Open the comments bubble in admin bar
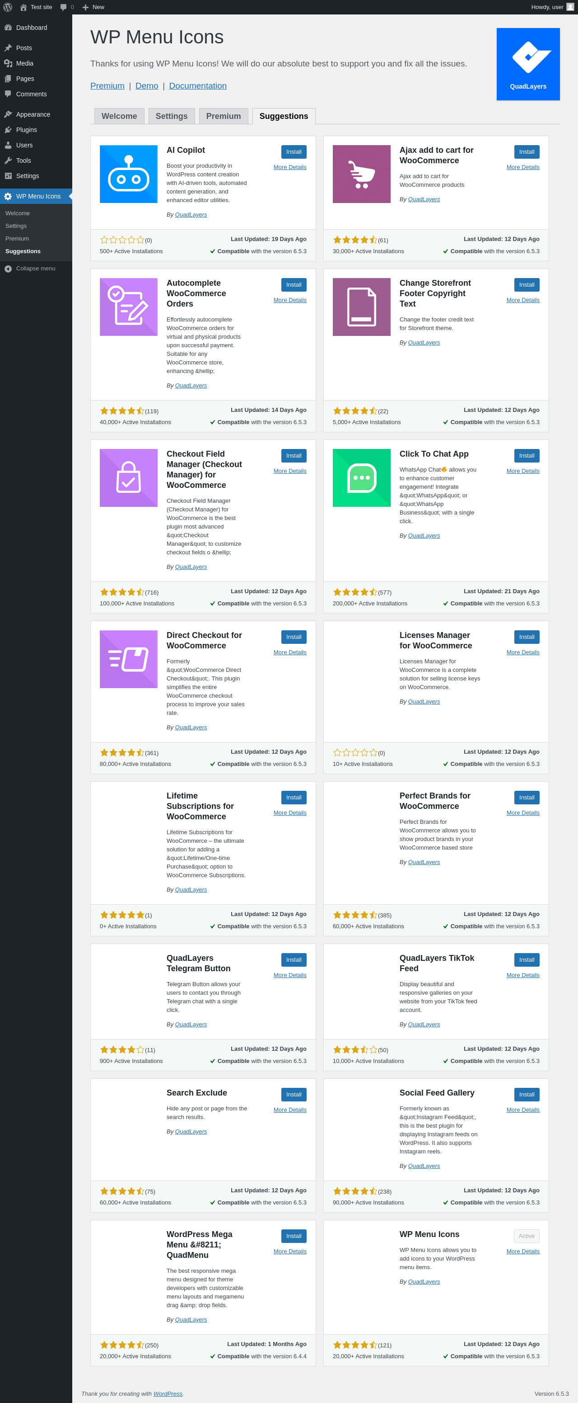The width and height of the screenshot is (578, 1403). pos(64,7)
